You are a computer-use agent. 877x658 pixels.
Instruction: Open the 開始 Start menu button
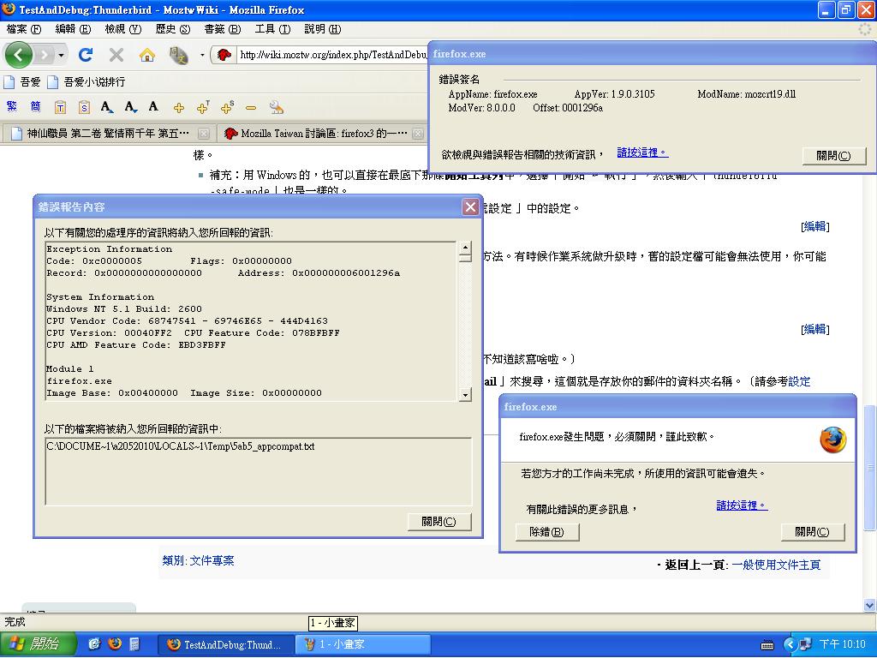pyautogui.click(x=36, y=644)
